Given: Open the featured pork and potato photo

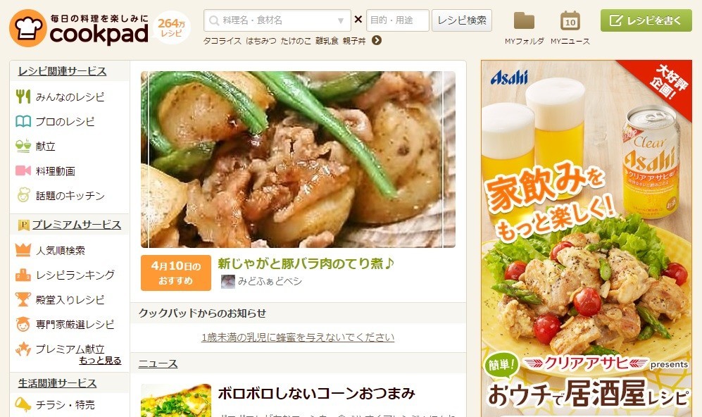Looking at the screenshot, I should (x=298, y=159).
